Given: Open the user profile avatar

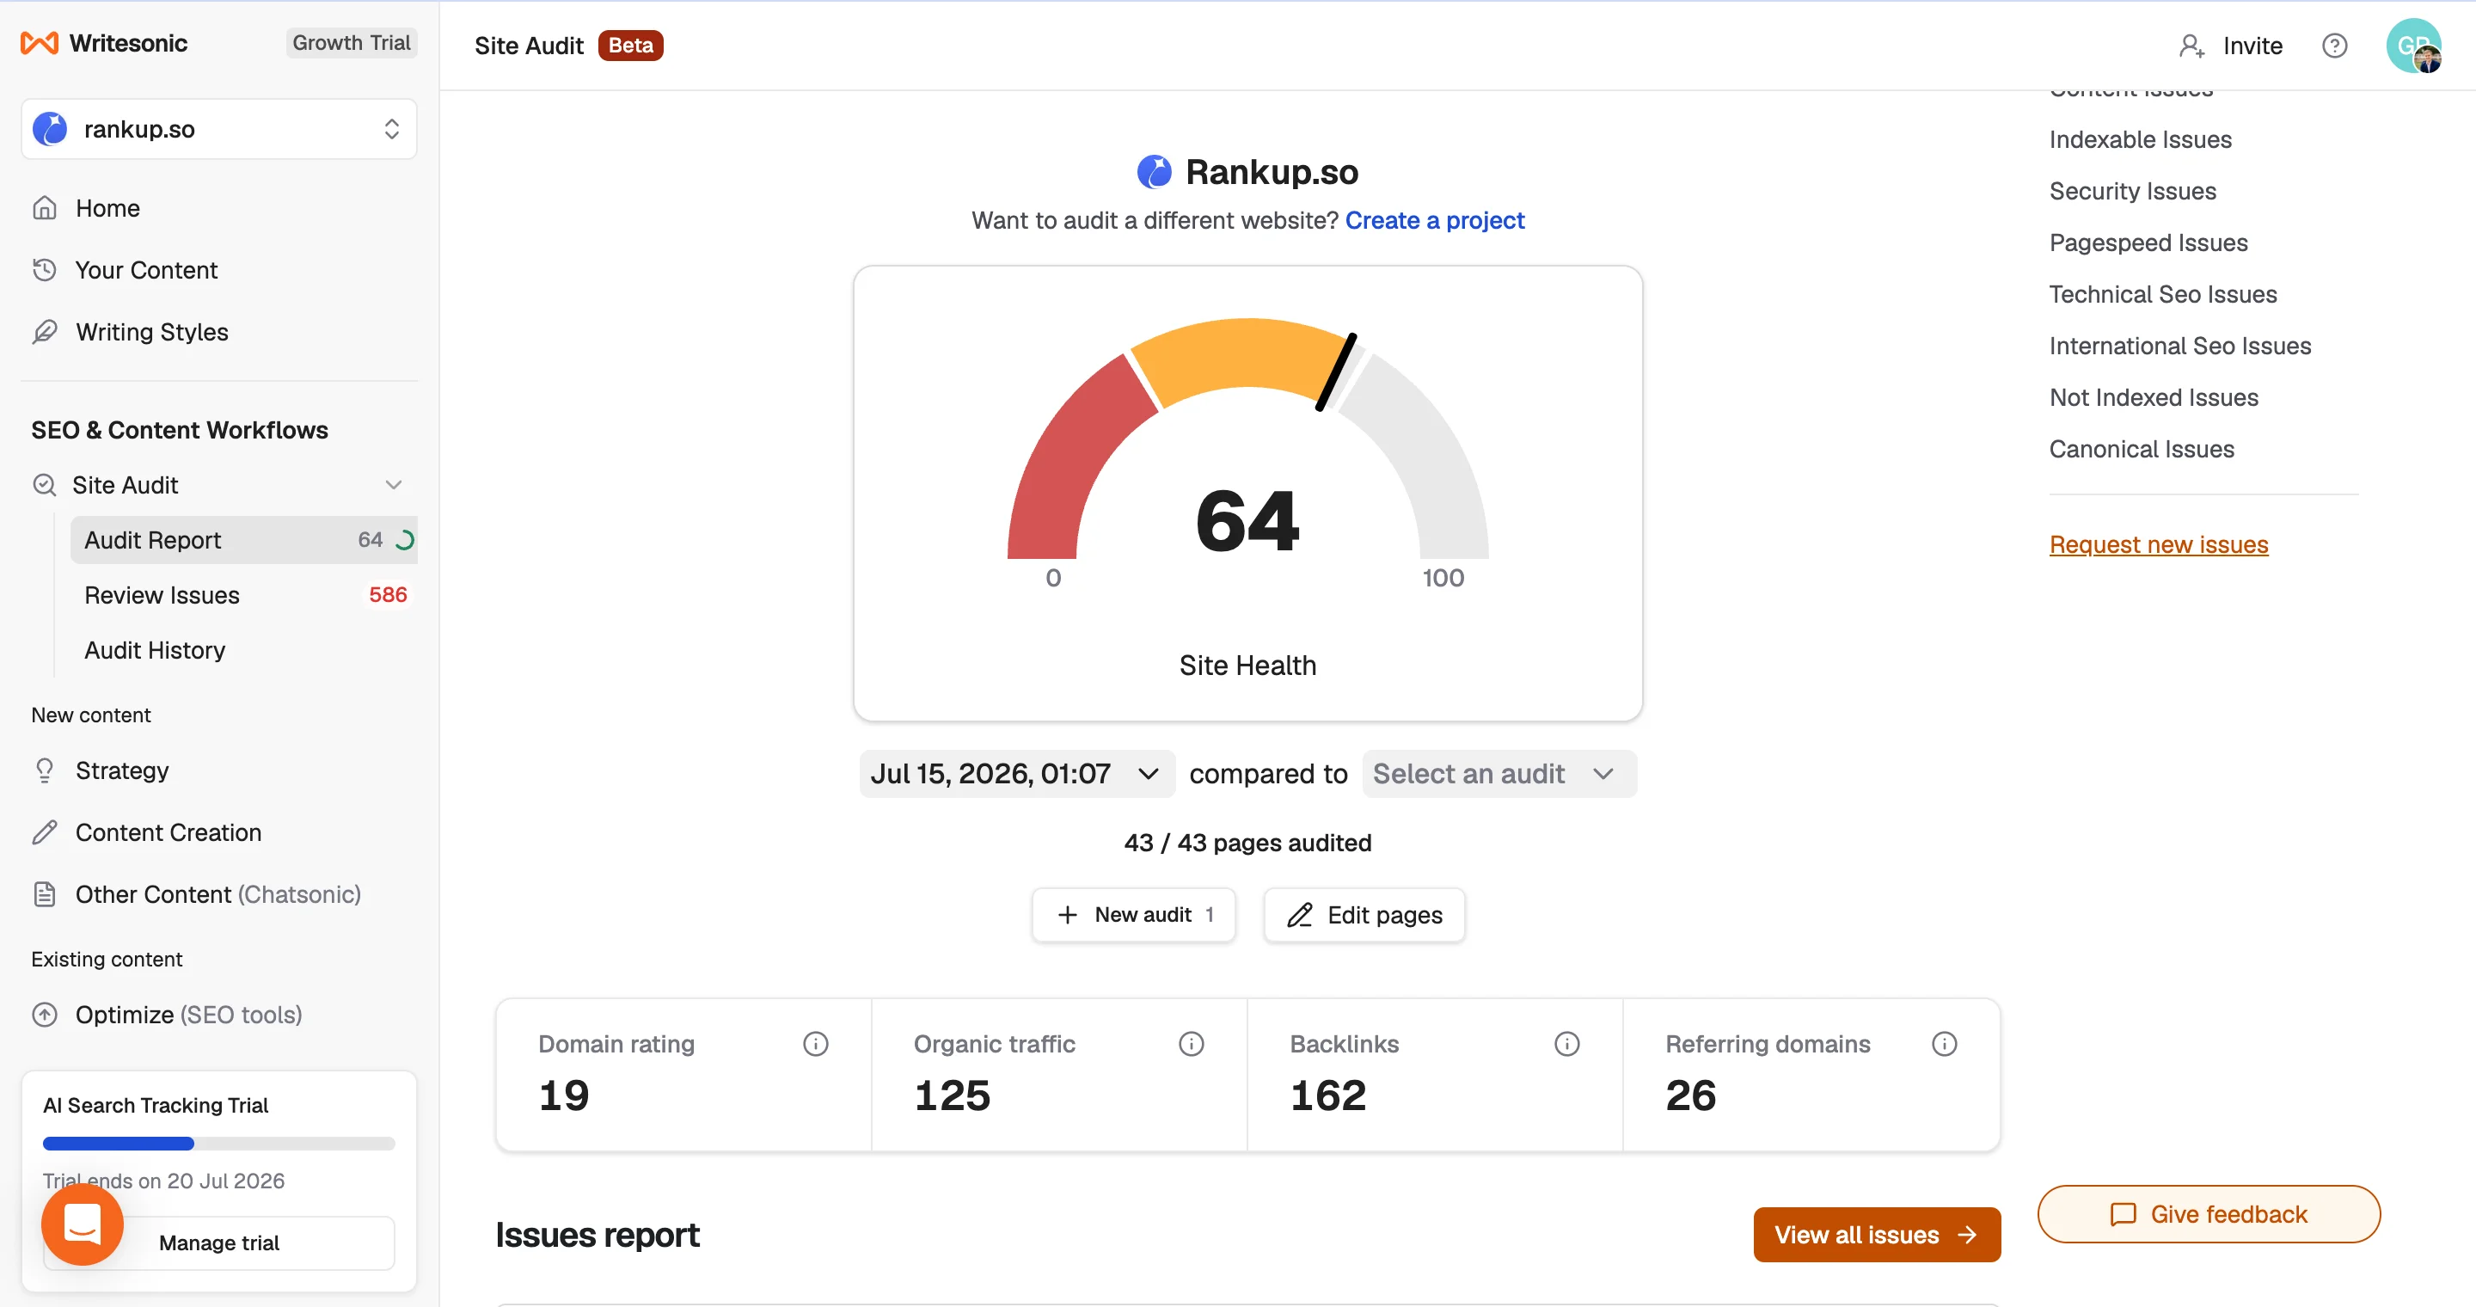Looking at the screenshot, I should point(2413,46).
